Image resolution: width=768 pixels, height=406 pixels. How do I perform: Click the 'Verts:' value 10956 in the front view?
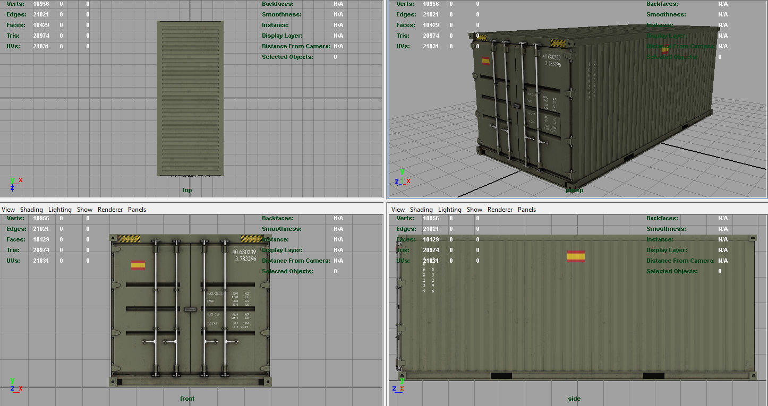(41, 218)
